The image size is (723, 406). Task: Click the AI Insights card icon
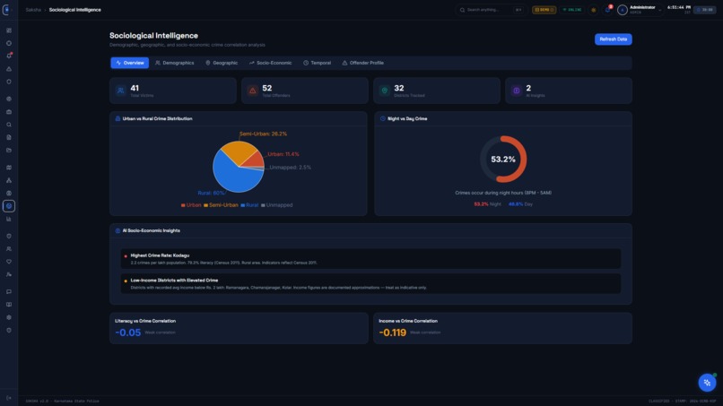click(x=517, y=91)
